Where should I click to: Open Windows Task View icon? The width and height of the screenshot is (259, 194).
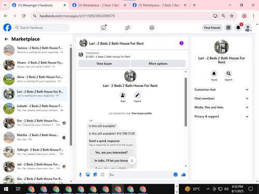pos(18,189)
